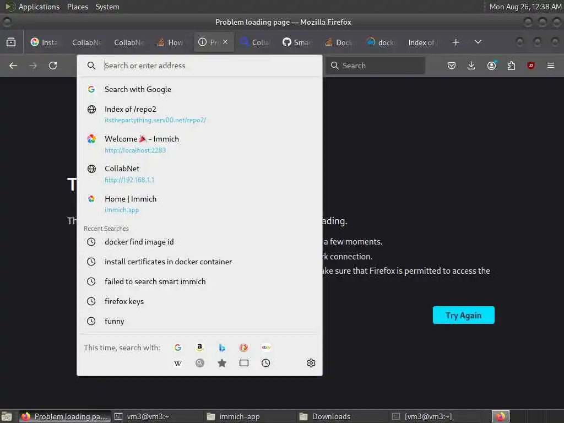Image resolution: width=564 pixels, height=423 pixels.
Task: Open the Pocket save icon
Action: (x=452, y=66)
